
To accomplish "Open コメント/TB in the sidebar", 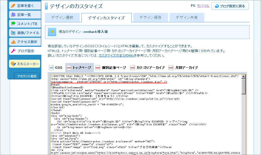I will [x=25, y=24].
